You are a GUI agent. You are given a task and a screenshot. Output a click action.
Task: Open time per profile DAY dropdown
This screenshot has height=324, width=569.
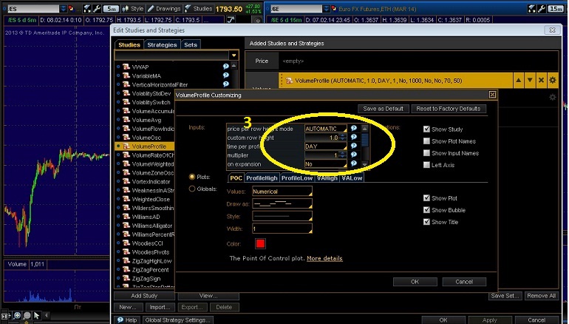tap(325, 146)
